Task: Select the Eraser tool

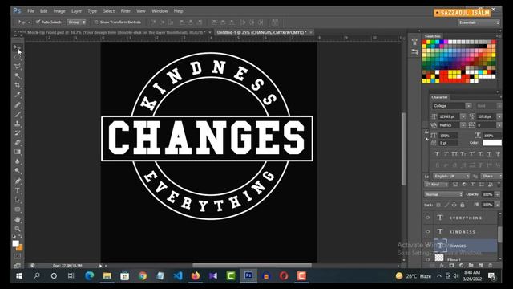Action: (18, 143)
